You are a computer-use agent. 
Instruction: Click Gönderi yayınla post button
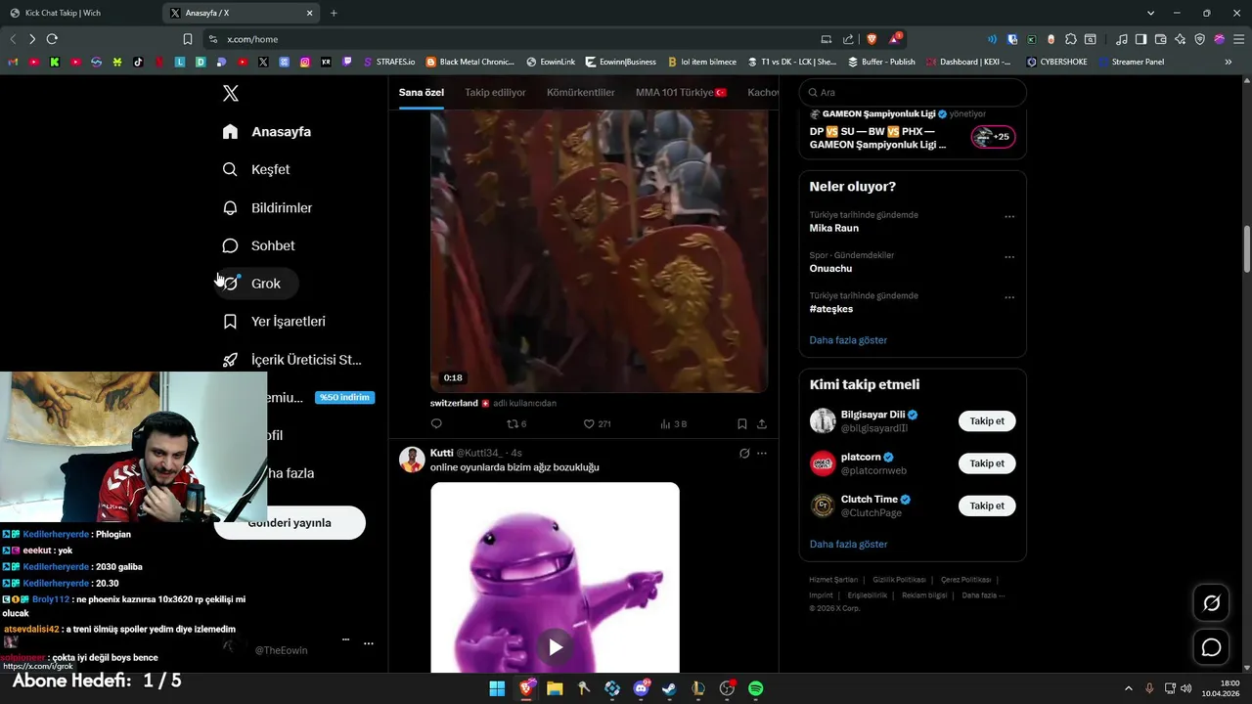click(x=290, y=523)
